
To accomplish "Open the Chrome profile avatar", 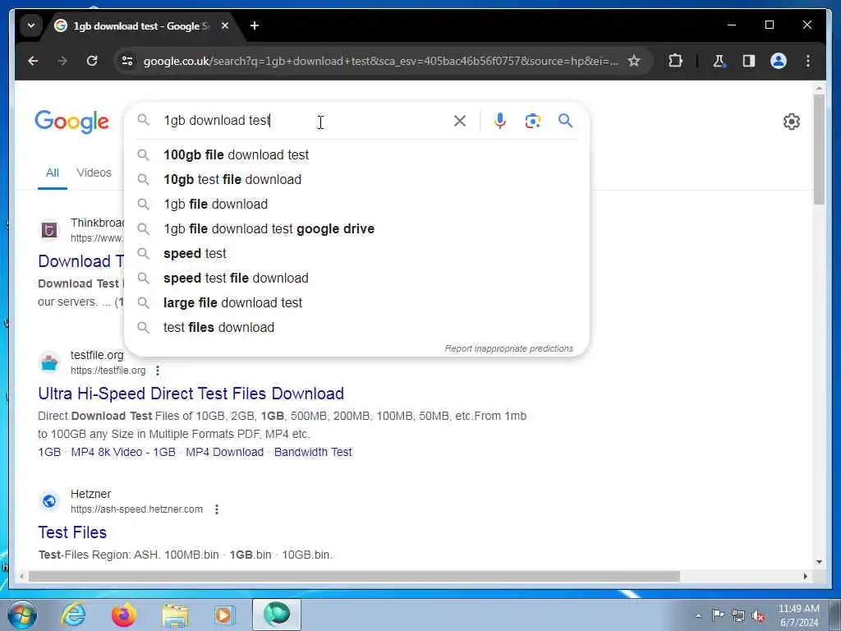I will 779,61.
